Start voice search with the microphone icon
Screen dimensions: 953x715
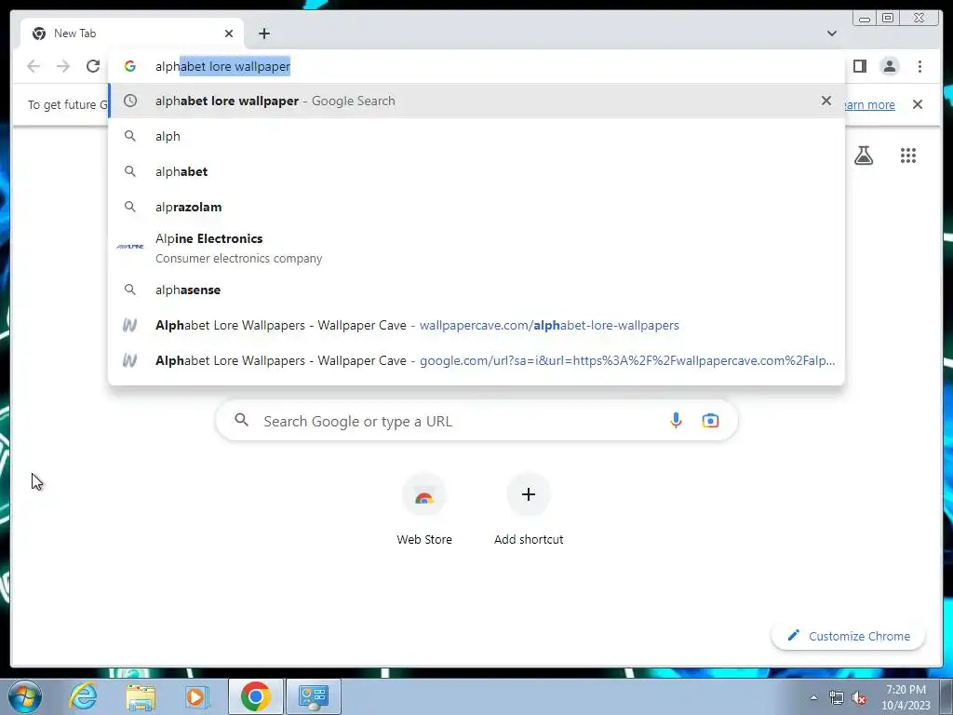[676, 420]
